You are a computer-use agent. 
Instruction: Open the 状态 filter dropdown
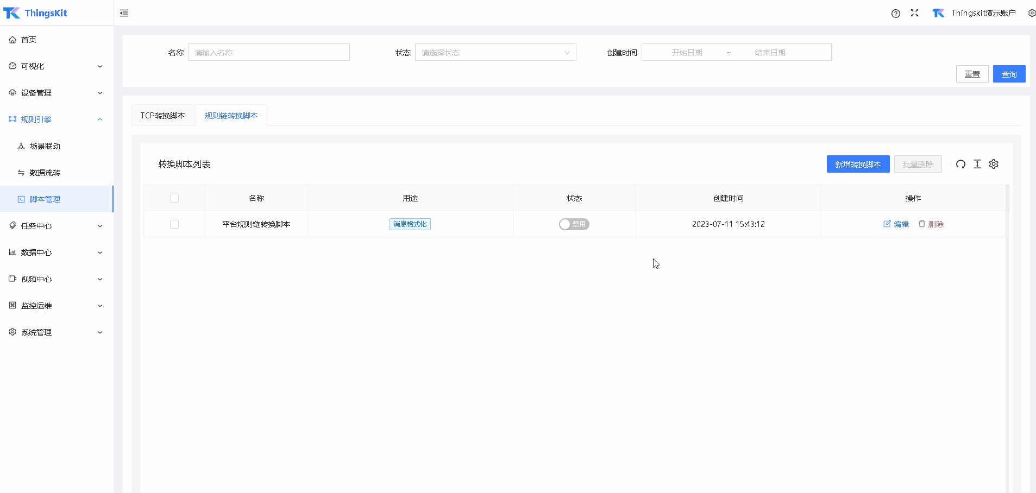click(x=495, y=53)
